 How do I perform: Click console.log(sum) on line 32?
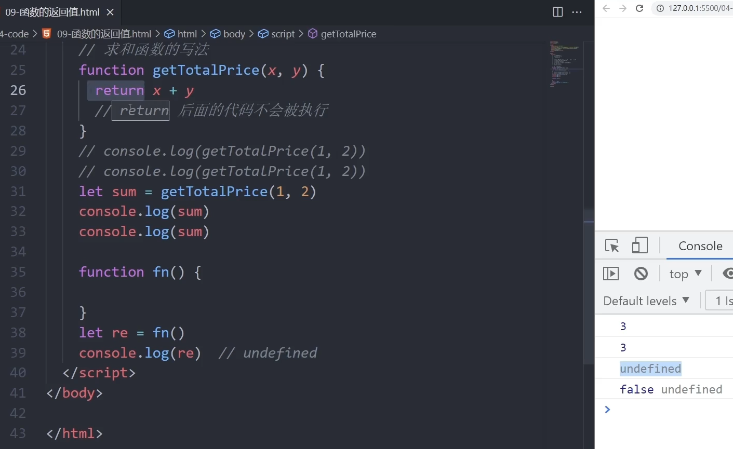(144, 212)
